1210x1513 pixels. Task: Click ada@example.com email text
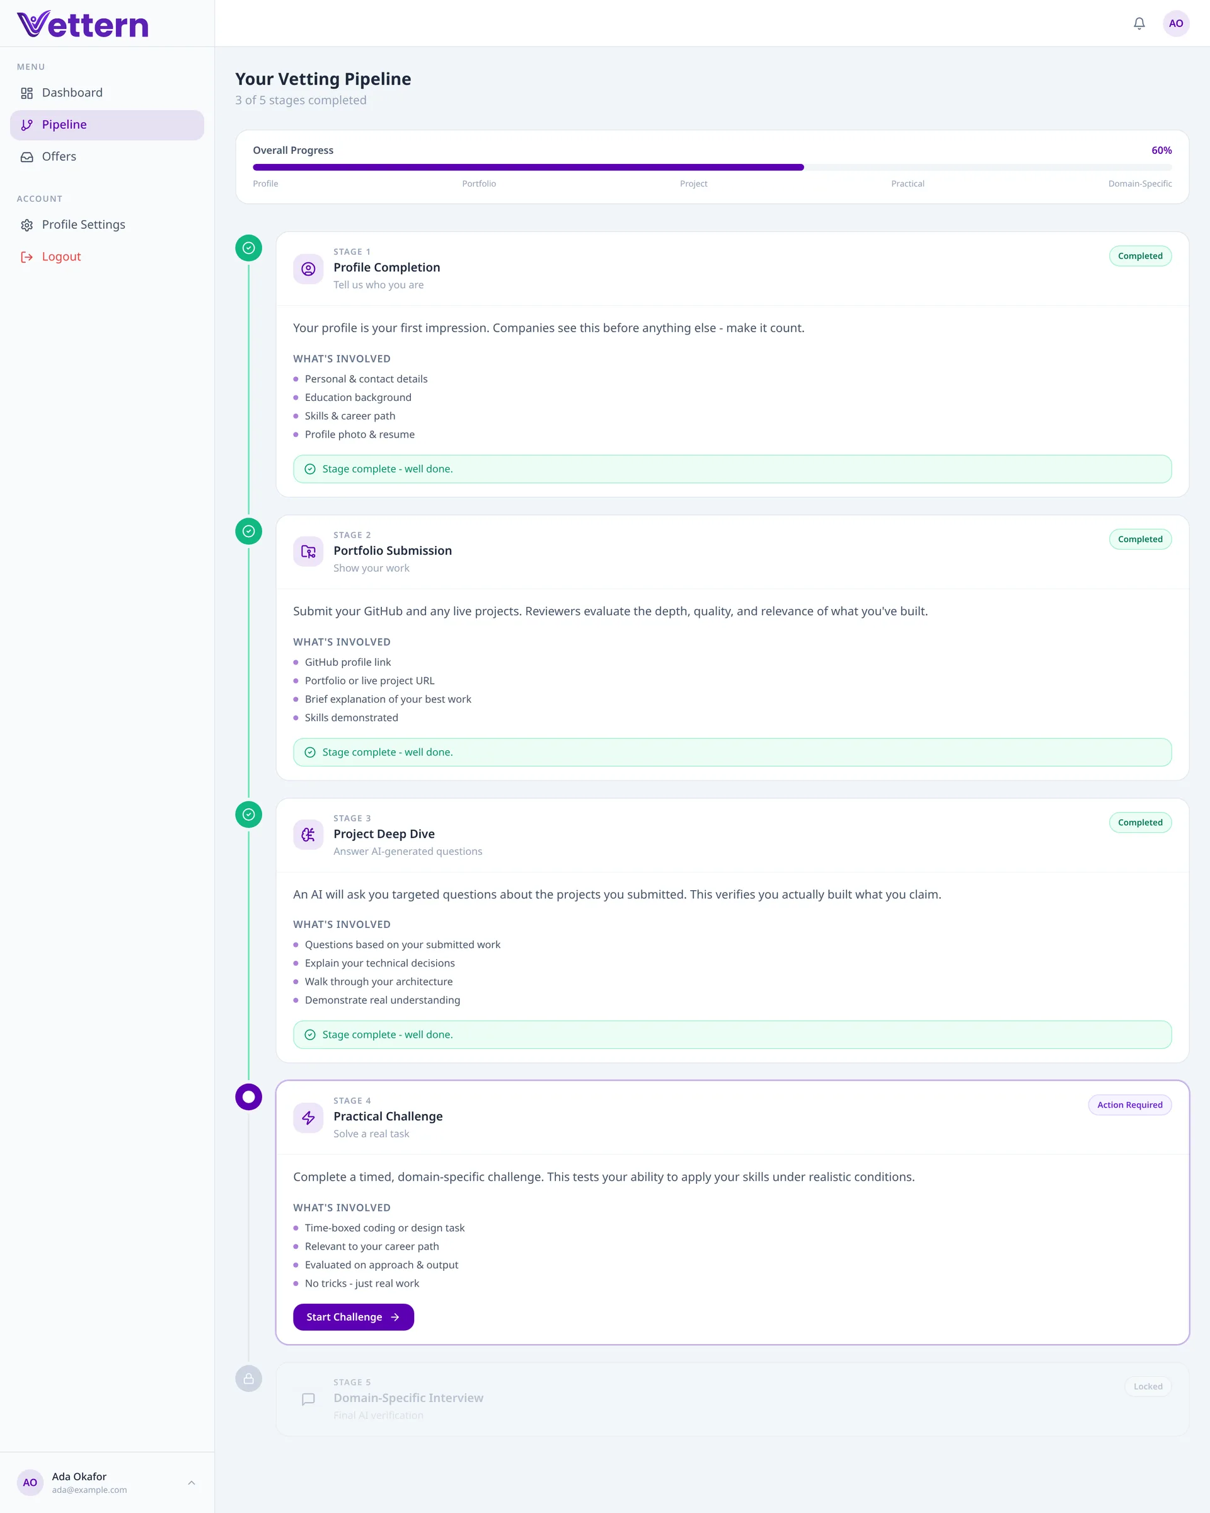89,1490
